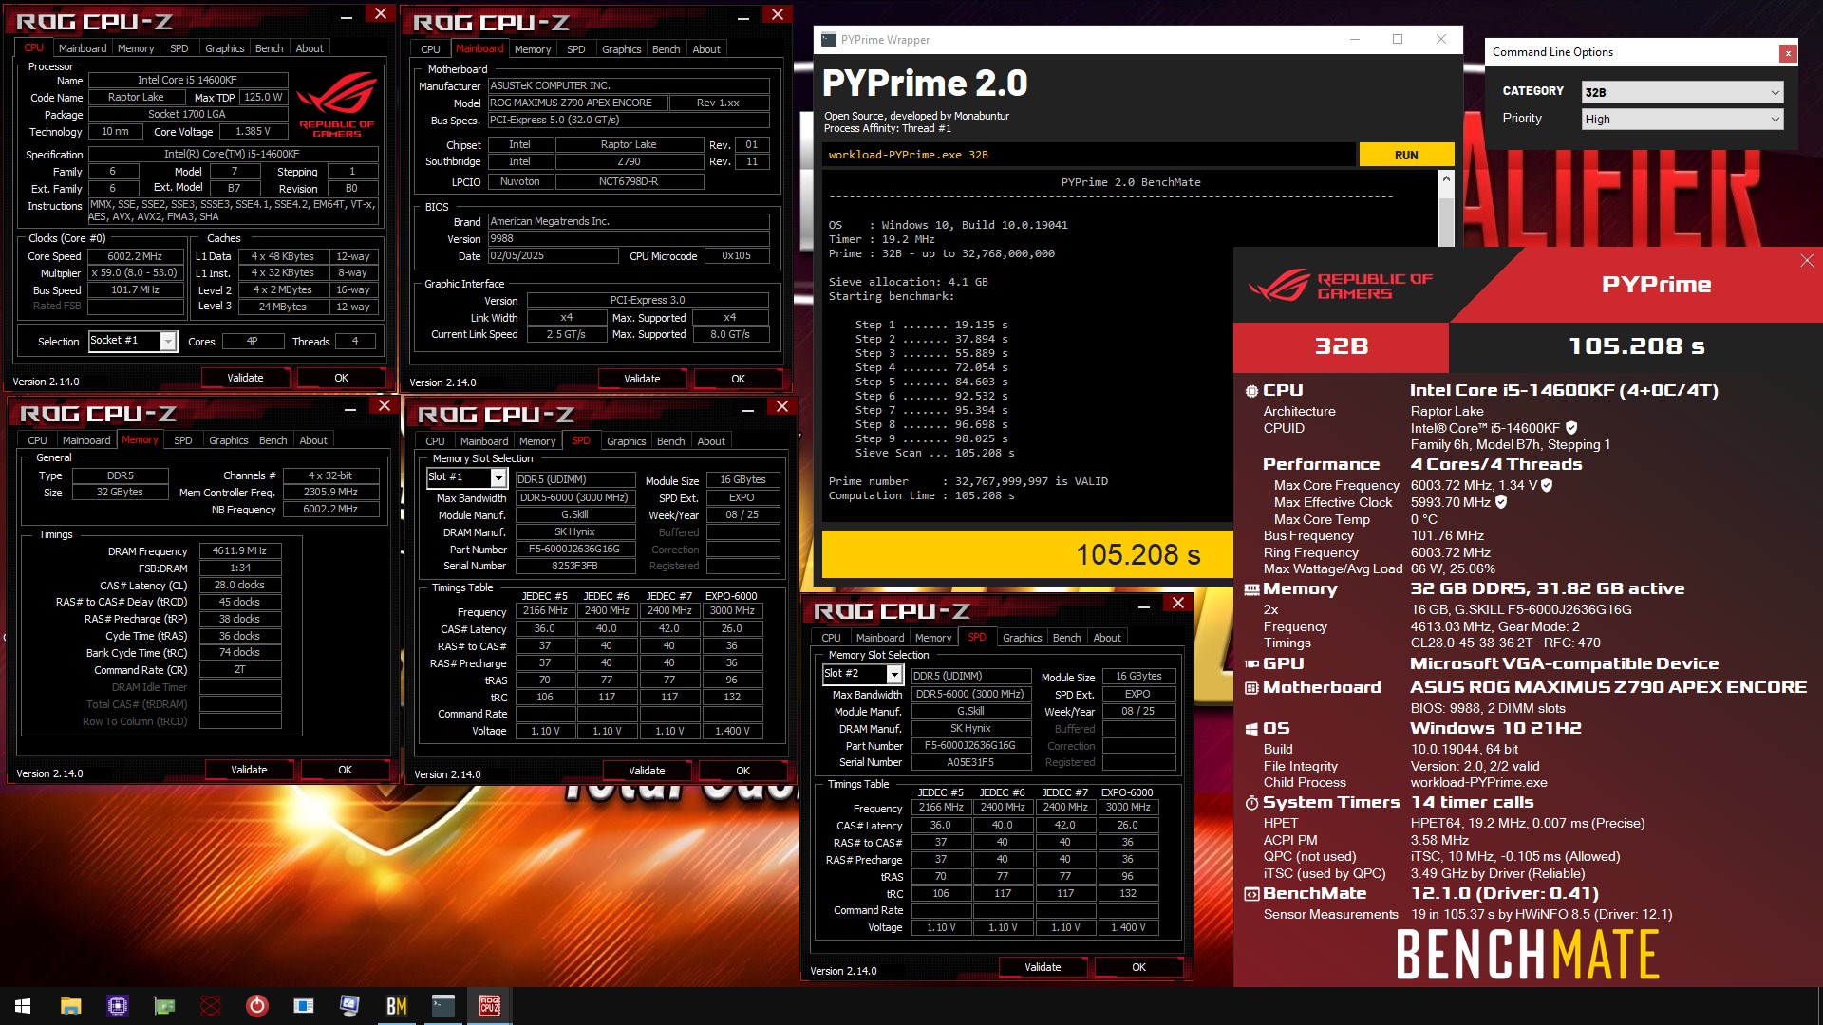Switch to BenchMate in the taskbar

click(396, 1006)
